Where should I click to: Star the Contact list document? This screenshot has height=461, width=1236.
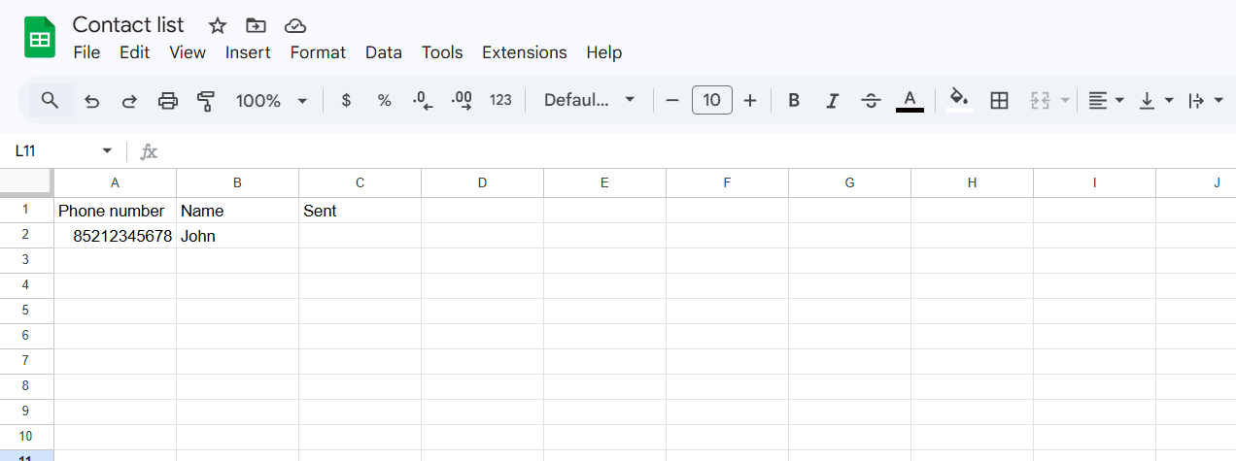click(x=218, y=25)
